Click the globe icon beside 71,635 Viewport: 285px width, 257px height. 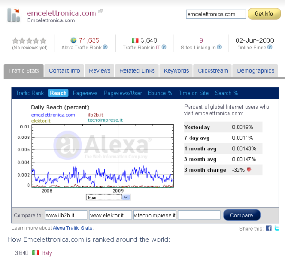click(x=74, y=40)
